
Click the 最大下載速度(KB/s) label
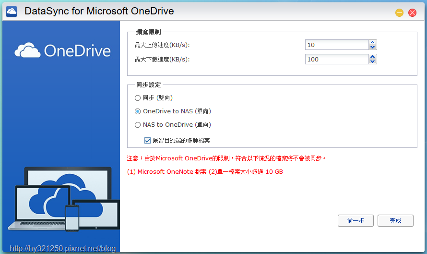click(x=162, y=60)
